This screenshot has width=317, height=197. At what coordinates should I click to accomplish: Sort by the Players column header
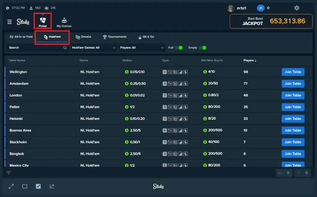click(250, 60)
